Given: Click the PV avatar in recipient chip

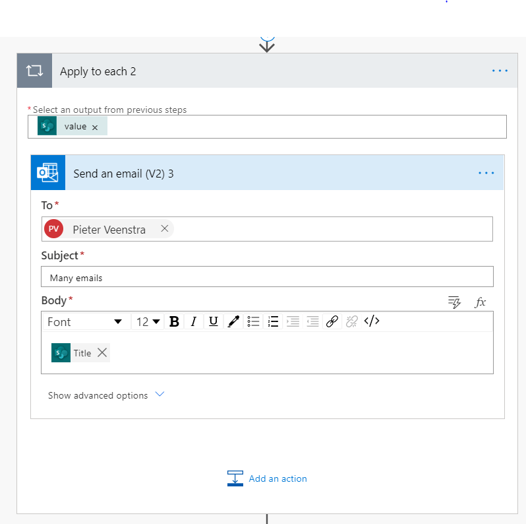Looking at the screenshot, I should click(x=53, y=229).
